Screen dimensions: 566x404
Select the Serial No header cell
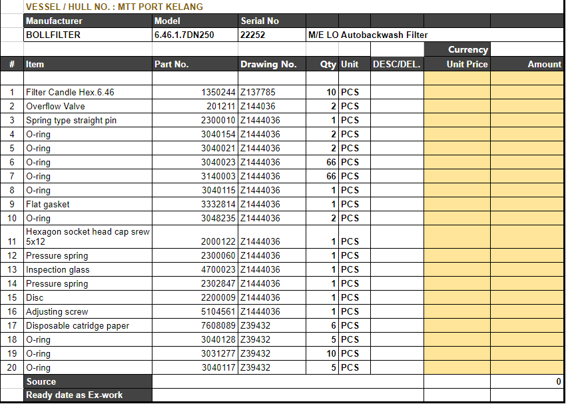272,21
